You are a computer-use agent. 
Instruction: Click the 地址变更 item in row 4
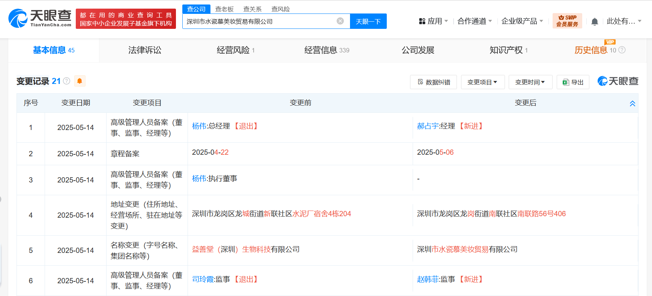[146, 215]
